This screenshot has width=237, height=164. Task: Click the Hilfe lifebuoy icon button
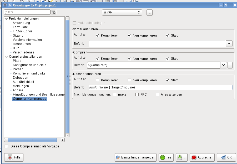click(x=14, y=157)
